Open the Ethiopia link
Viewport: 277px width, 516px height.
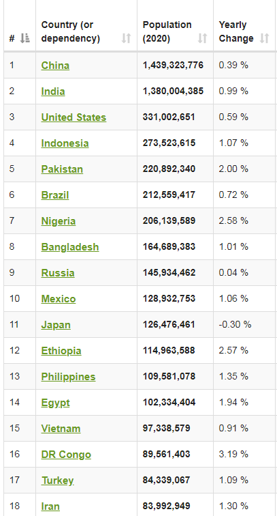tap(61, 351)
